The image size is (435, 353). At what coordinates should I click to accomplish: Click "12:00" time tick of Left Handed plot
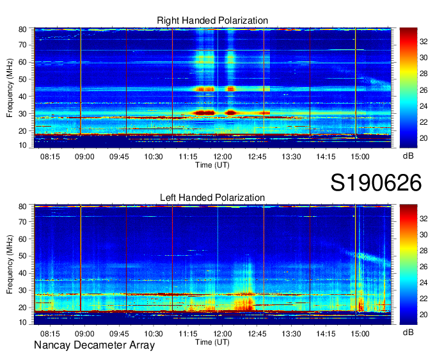click(223, 334)
